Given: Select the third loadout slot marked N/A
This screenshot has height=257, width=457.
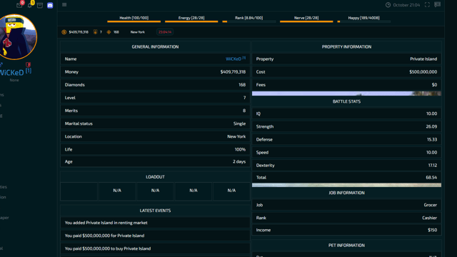Looking at the screenshot, I should (156, 191).
